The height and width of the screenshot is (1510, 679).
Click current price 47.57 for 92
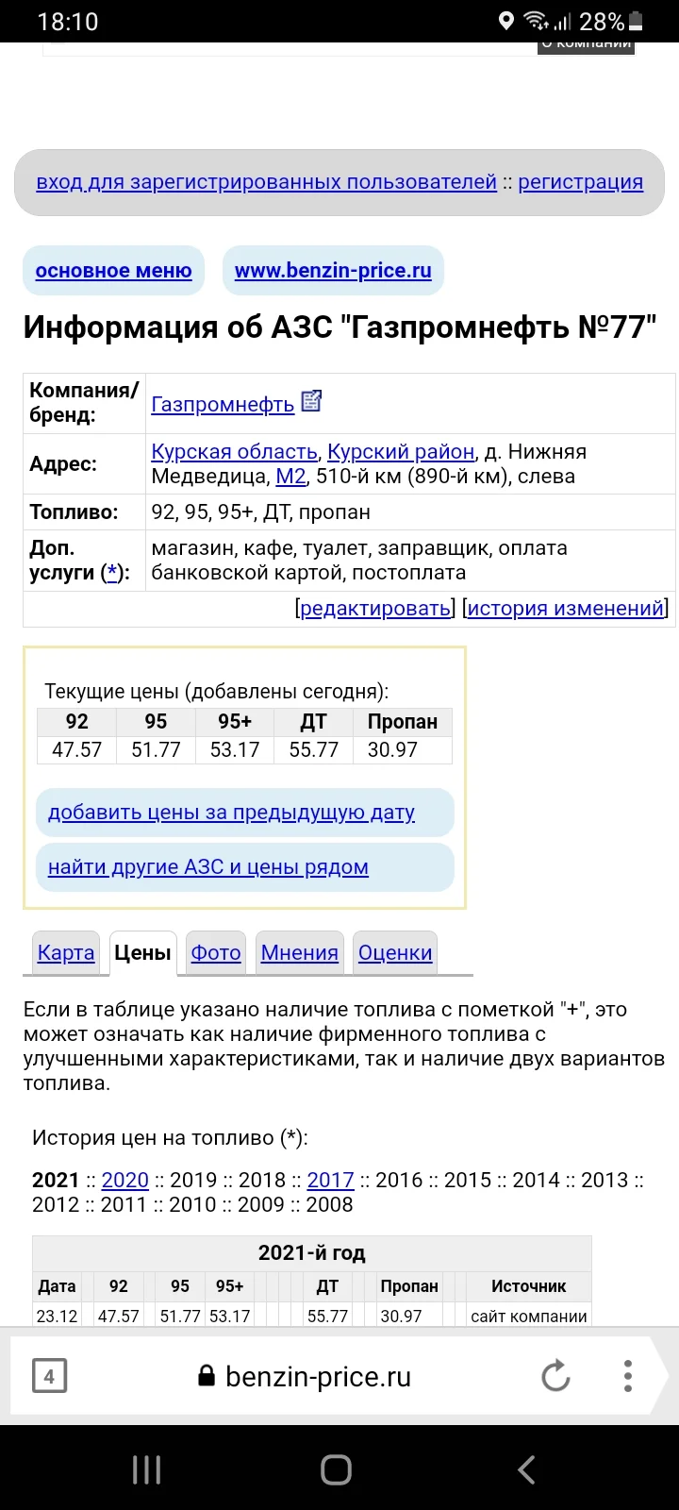point(76,749)
